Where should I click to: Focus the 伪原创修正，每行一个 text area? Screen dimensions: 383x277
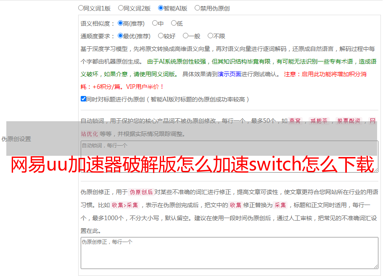coord(230,253)
